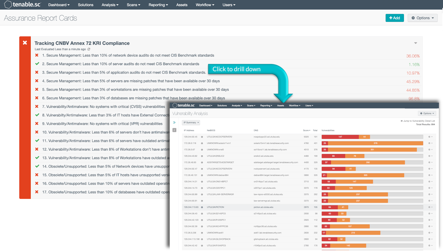Open the gear menu for PICTION row
443x252 pixels.
pyautogui.click(x=431, y=207)
